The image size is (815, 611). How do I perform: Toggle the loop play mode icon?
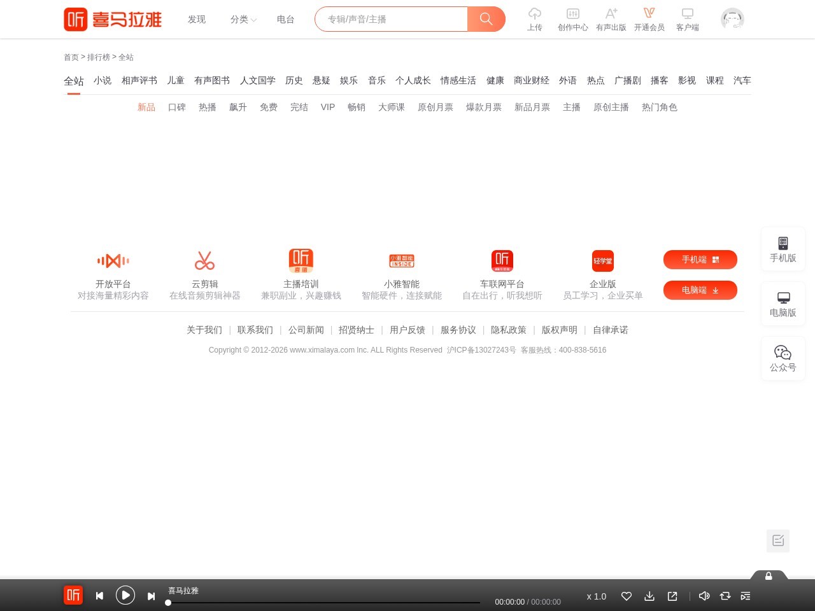tap(725, 596)
